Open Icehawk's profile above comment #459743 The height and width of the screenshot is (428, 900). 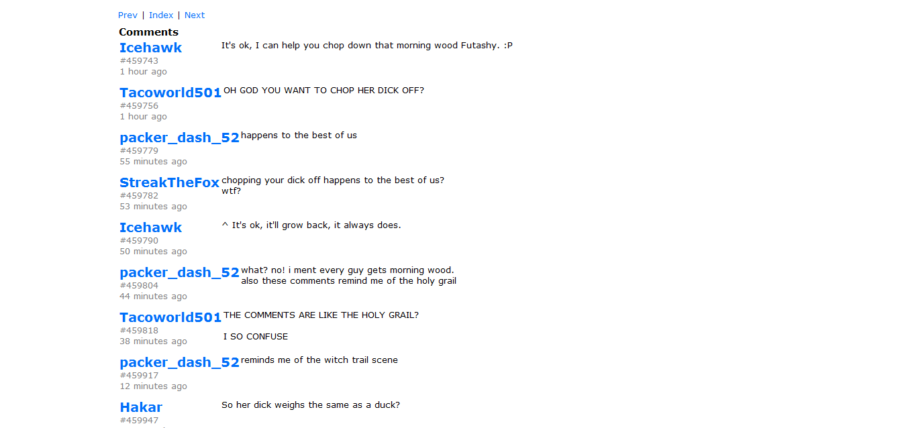(150, 48)
